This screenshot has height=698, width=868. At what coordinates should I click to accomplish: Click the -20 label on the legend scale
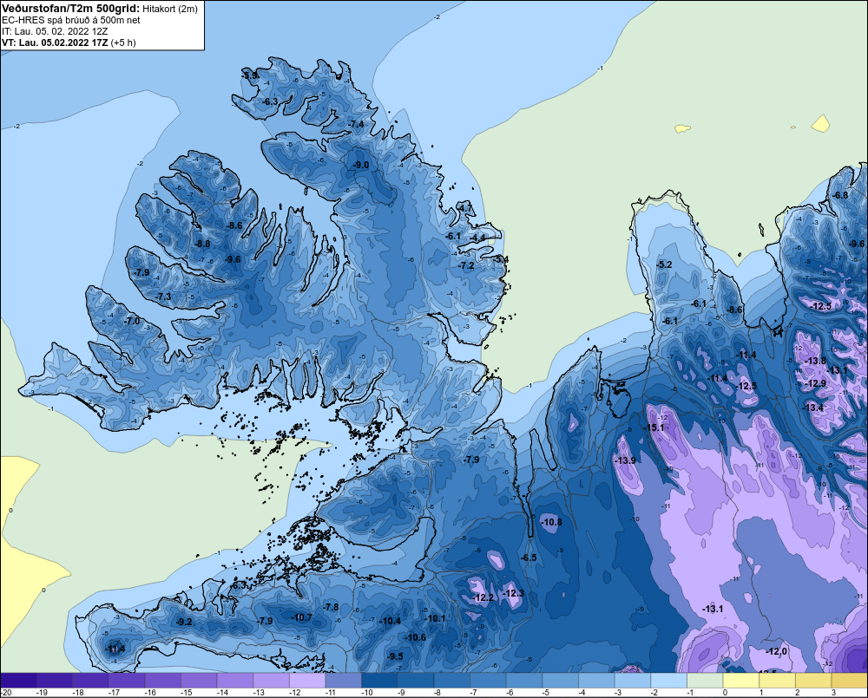pos(5,693)
